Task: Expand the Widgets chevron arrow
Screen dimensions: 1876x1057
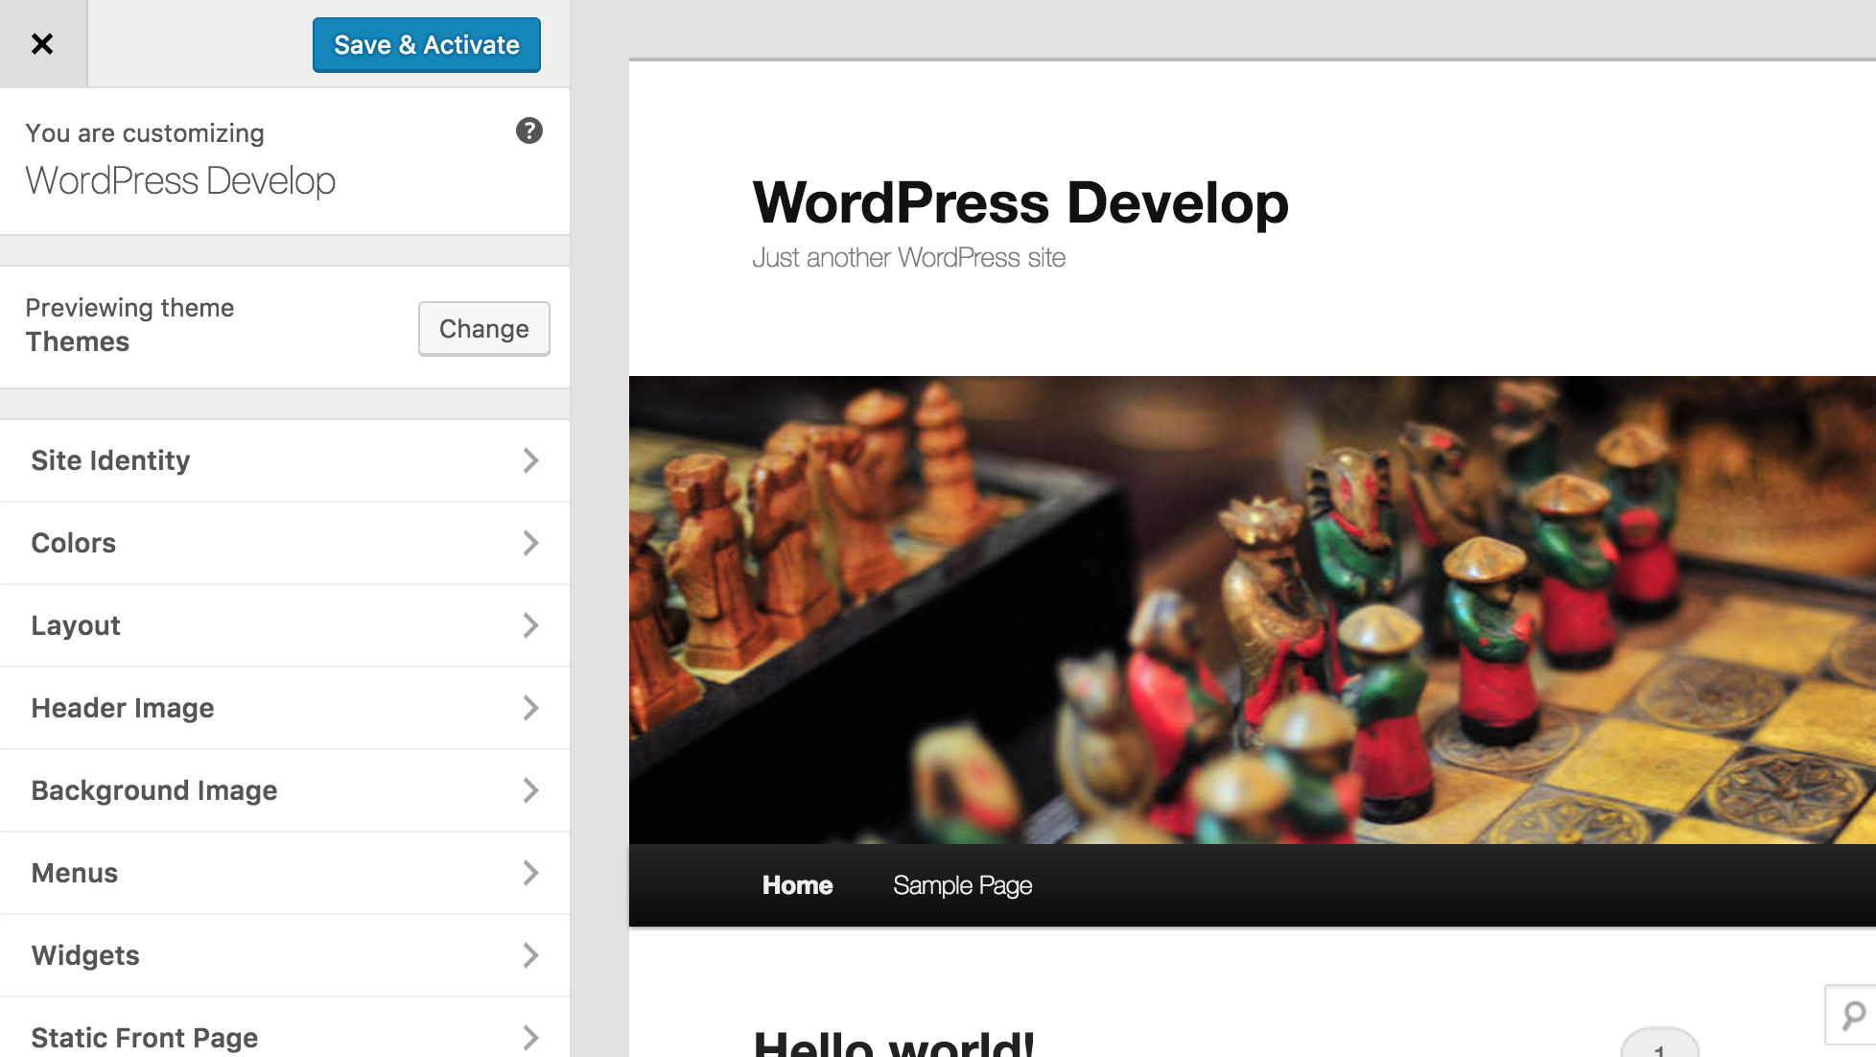Action: coord(530,955)
